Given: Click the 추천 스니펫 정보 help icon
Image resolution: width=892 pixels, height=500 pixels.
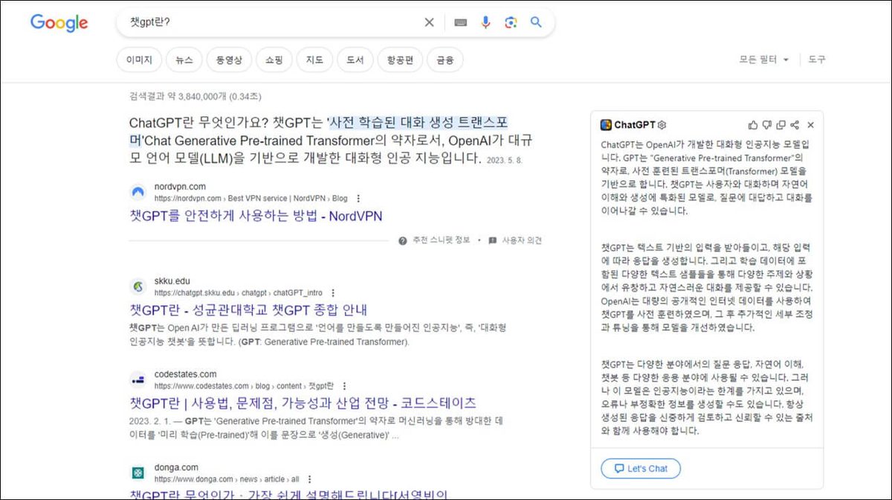Looking at the screenshot, I should [x=402, y=240].
